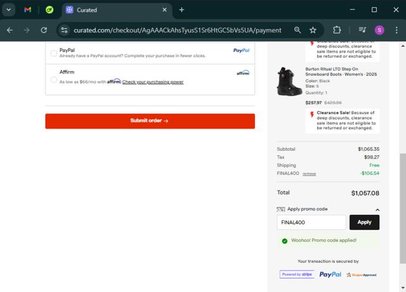Click the Tax value $98.27

coord(372,157)
